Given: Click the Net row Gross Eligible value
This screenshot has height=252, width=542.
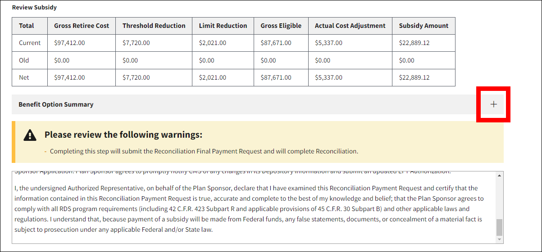Looking at the screenshot, I should [x=276, y=77].
